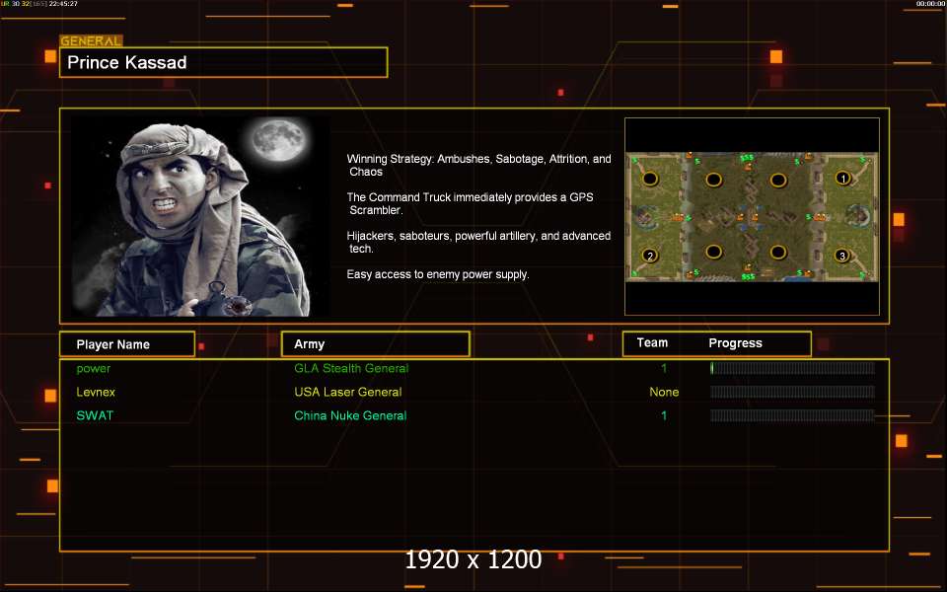Select player name power
Image resolution: width=947 pixels, height=592 pixels.
pos(94,368)
